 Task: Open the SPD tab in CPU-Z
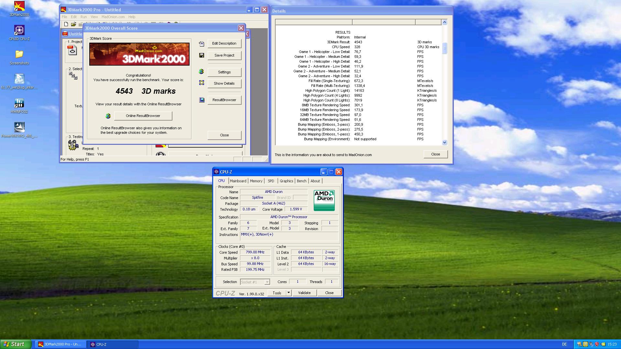coord(270,181)
